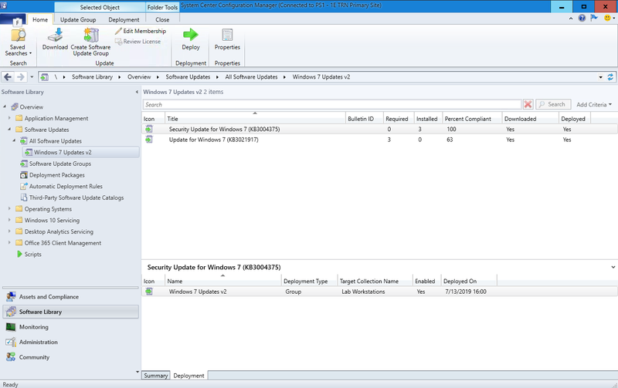Switch to the Update Group ribbon tab

pyautogui.click(x=78, y=19)
